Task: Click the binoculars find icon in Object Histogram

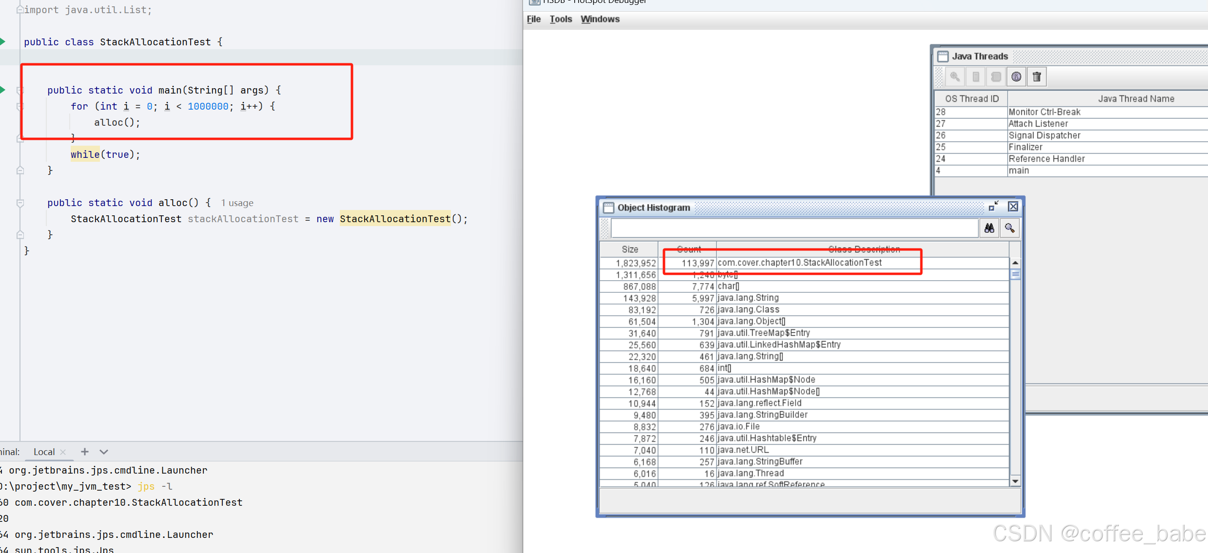Action: pyautogui.click(x=989, y=228)
